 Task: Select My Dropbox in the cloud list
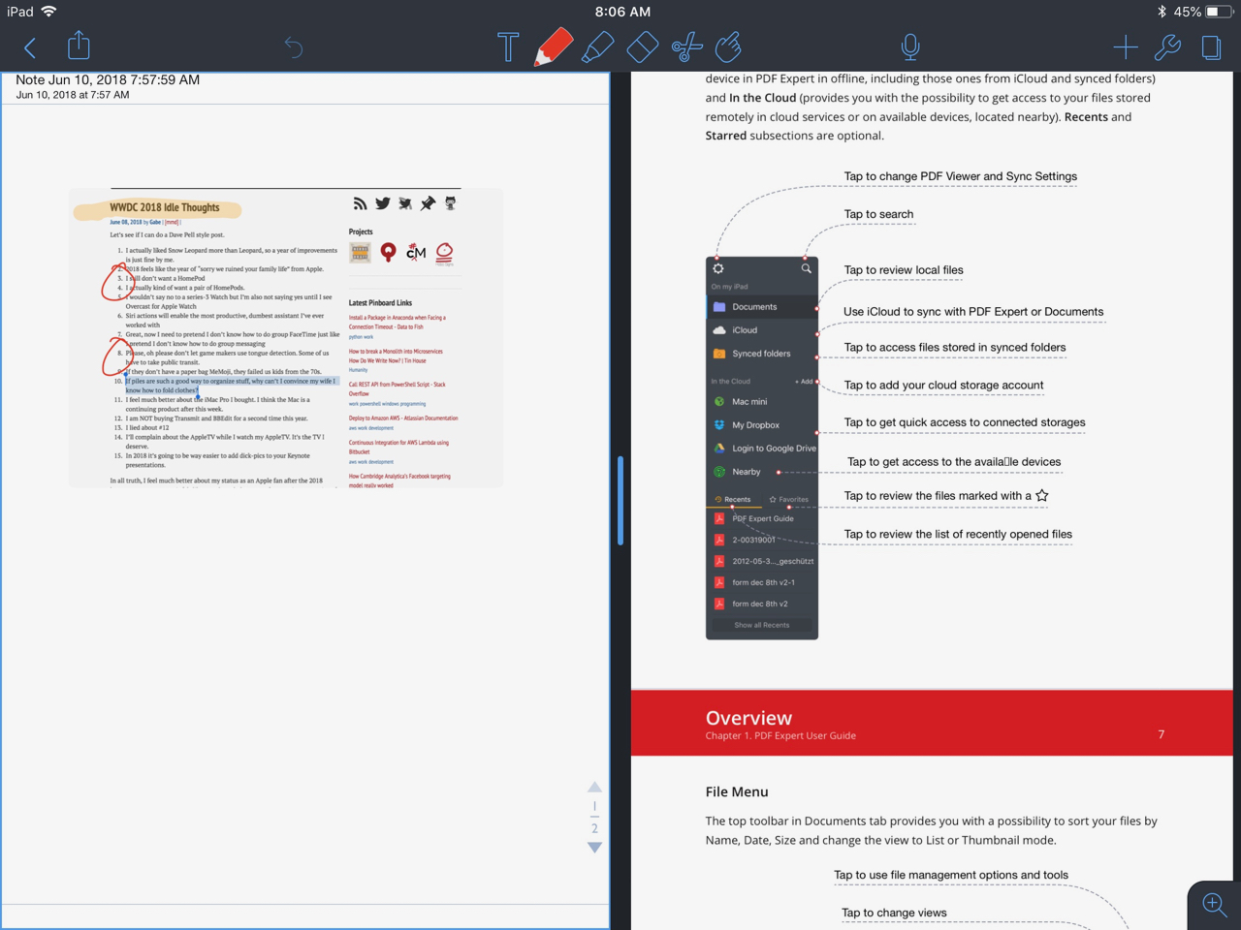tap(762, 425)
